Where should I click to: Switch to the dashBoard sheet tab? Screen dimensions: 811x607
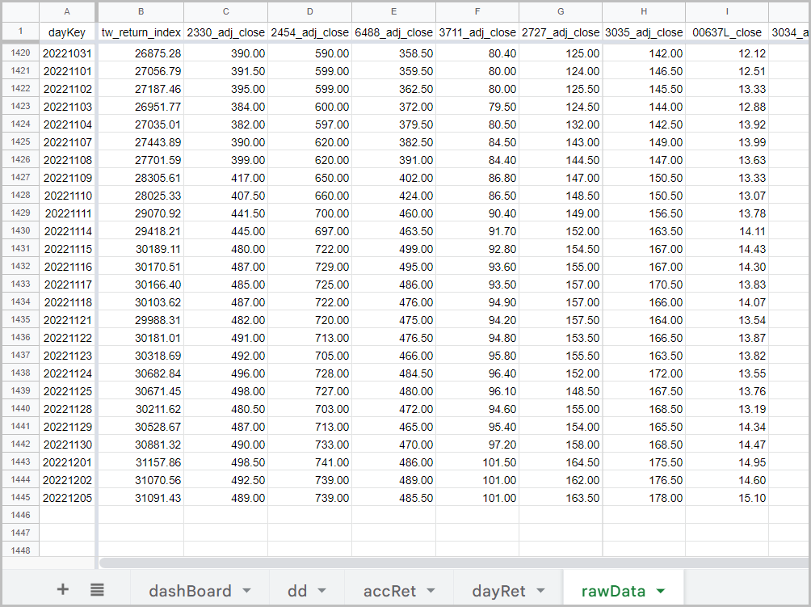(190, 591)
